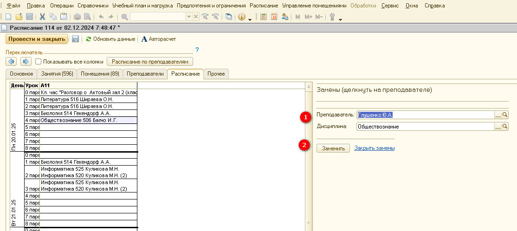The height and width of the screenshot is (231, 517).
Task: Click the Help info icon
Action: [242, 17]
